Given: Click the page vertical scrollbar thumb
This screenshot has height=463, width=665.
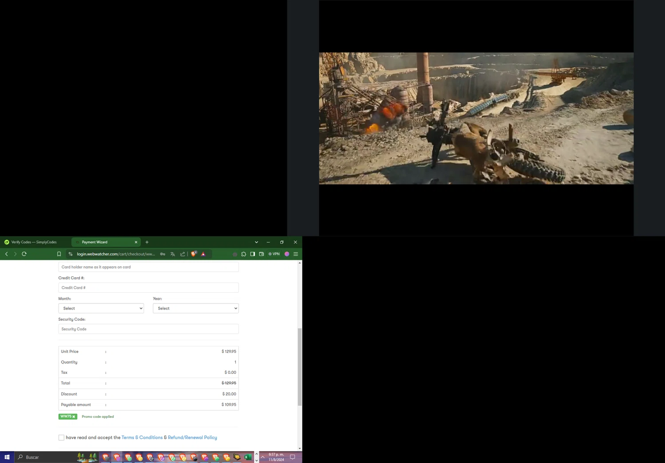Looking at the screenshot, I should tap(300, 367).
